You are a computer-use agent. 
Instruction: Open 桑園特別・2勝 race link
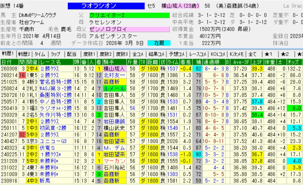tap(56, 95)
